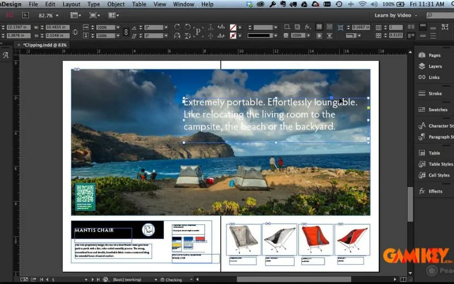Click the go to first page arrow
This screenshot has width=454, height=284.
pyautogui.click(x=41, y=279)
